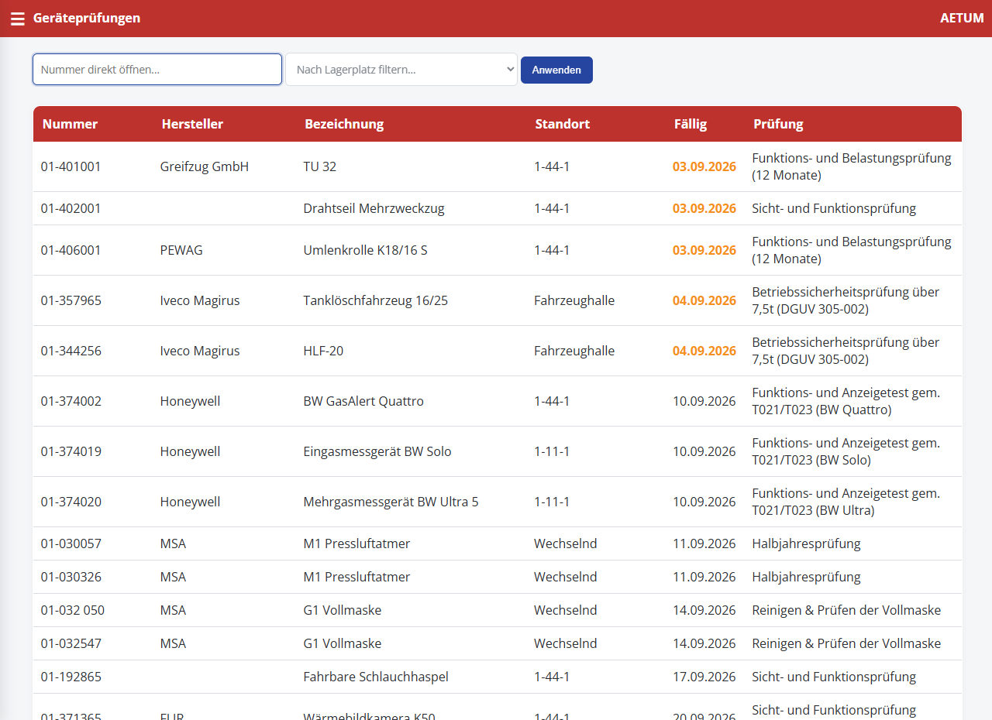Click Eingasmessgerät BW Solo entry
992x720 pixels.
(377, 451)
